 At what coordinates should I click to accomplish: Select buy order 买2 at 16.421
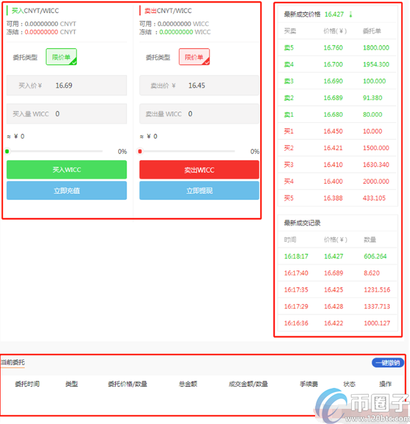click(337, 148)
